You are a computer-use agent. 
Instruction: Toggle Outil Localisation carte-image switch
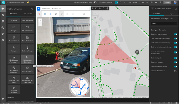pos(176,47)
